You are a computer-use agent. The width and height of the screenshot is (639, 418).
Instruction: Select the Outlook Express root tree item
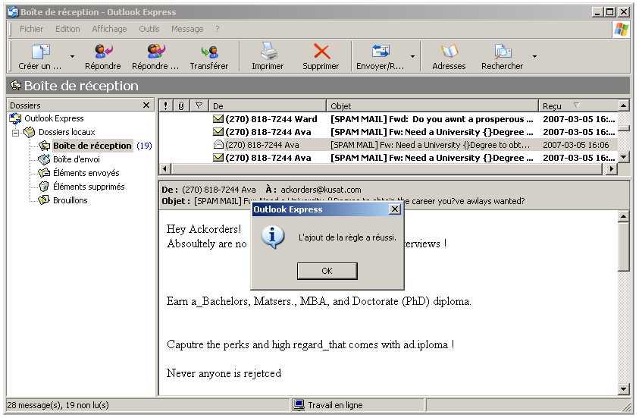pyautogui.click(x=54, y=118)
